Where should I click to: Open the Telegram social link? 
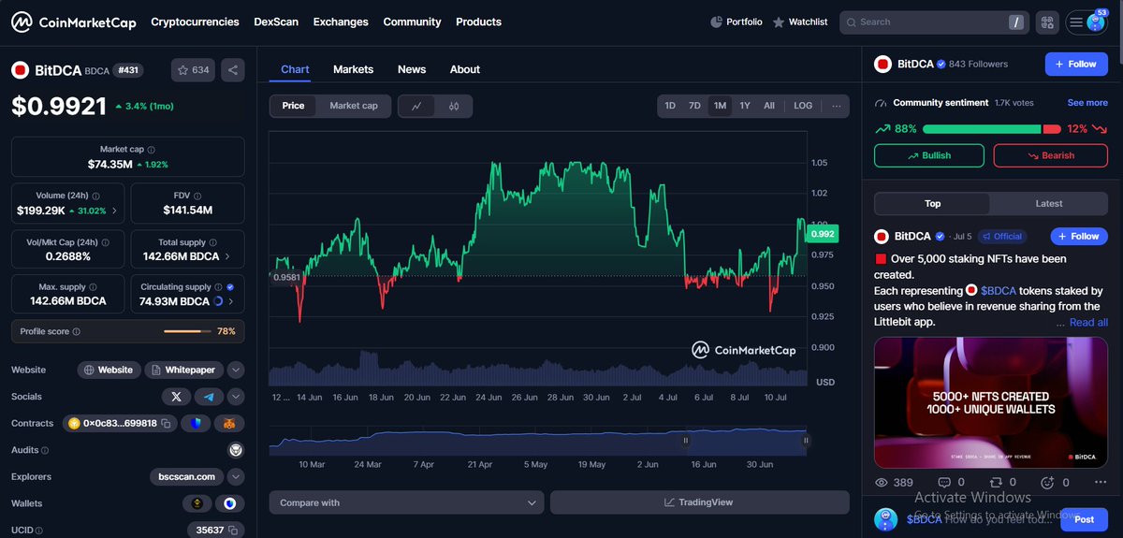coord(209,397)
